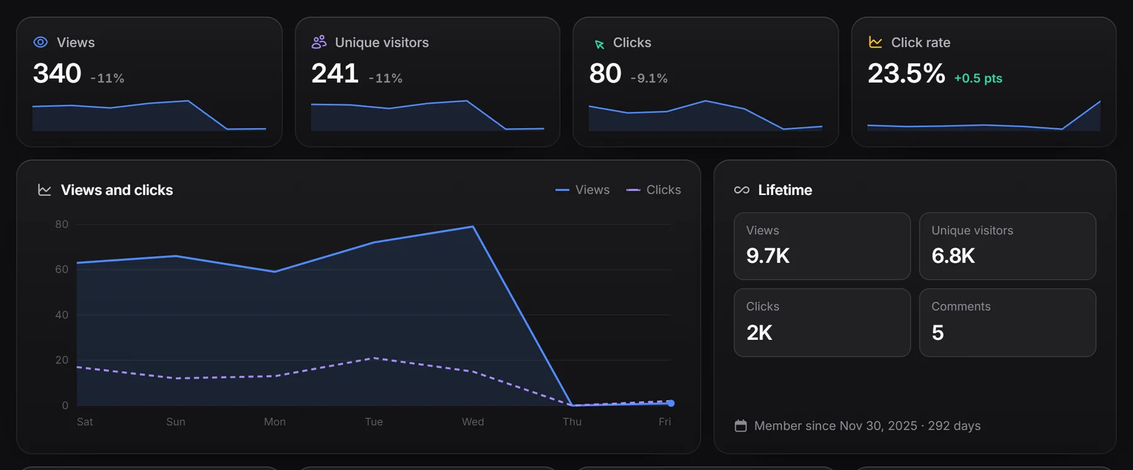Click the 80 label on y-axis

click(62, 224)
